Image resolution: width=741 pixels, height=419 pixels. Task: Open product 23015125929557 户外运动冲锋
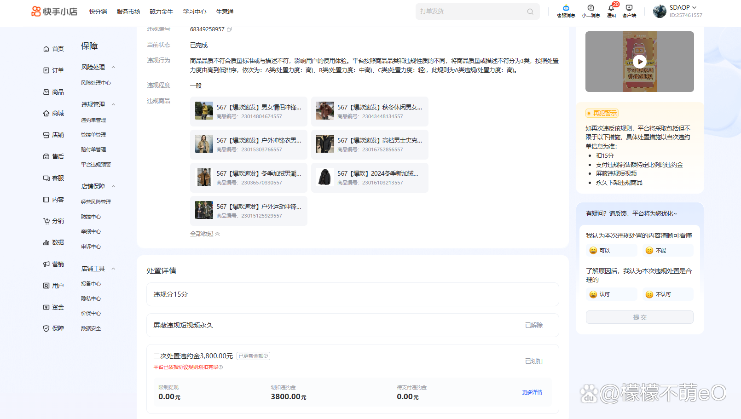[x=249, y=211]
